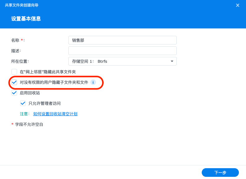
Task: Open the 如何设置回收站清空计划 link
Action: pyautogui.click(x=55, y=114)
